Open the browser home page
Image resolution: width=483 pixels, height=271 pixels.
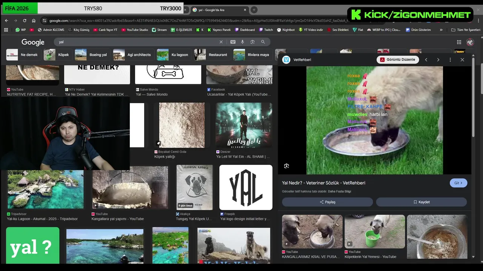tap(34, 21)
